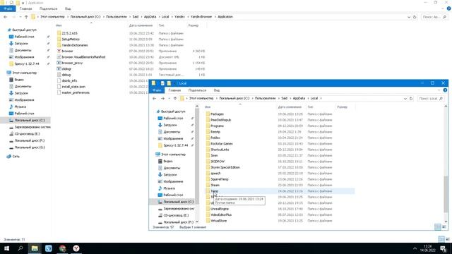Image resolution: width=452 pixels, height=254 pixels.
Task: Open taskbar search magnifier icon
Action: pos(20,248)
